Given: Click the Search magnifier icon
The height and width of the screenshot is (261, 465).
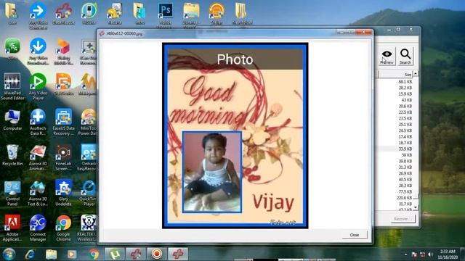Looking at the screenshot, I should point(405,56).
